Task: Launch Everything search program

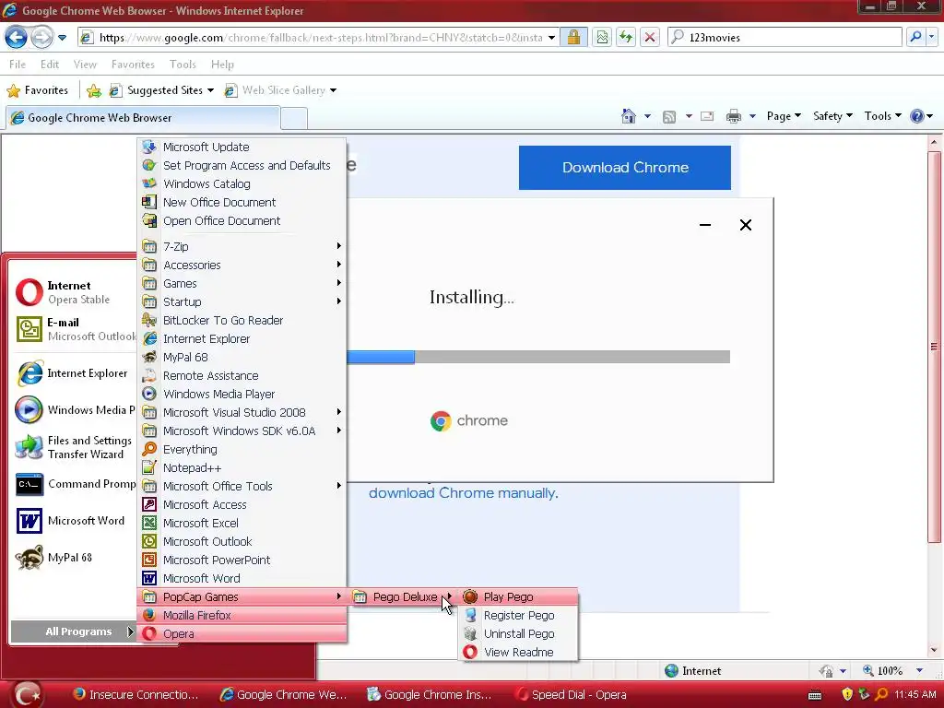Action: click(242, 449)
